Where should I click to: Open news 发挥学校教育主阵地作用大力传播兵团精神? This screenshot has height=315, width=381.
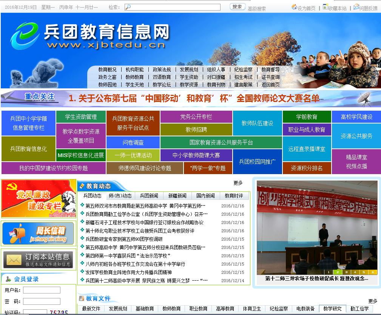[x=128, y=272]
